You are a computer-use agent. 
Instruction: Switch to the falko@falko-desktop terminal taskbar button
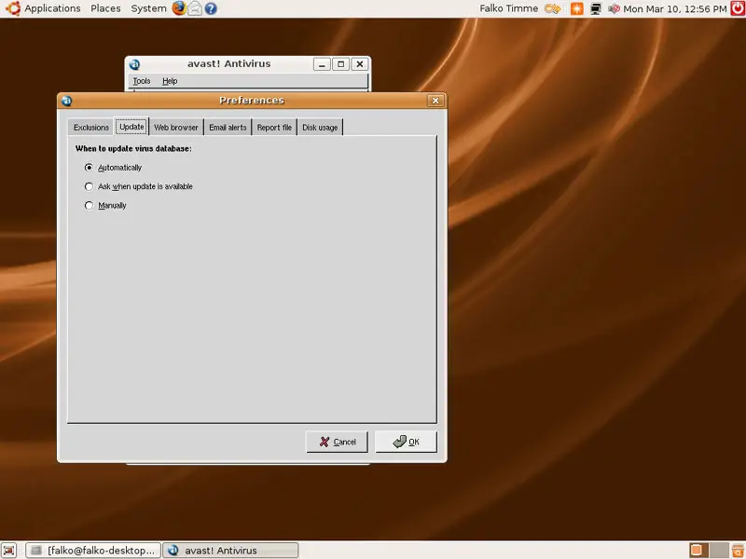click(93, 551)
